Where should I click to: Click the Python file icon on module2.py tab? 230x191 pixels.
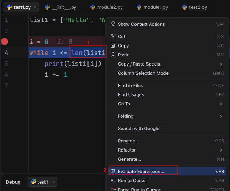pos(93,7)
